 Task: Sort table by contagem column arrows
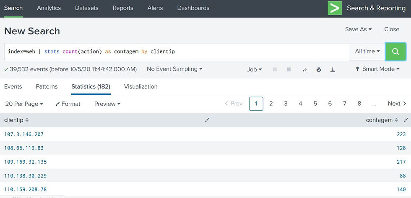[x=396, y=120]
